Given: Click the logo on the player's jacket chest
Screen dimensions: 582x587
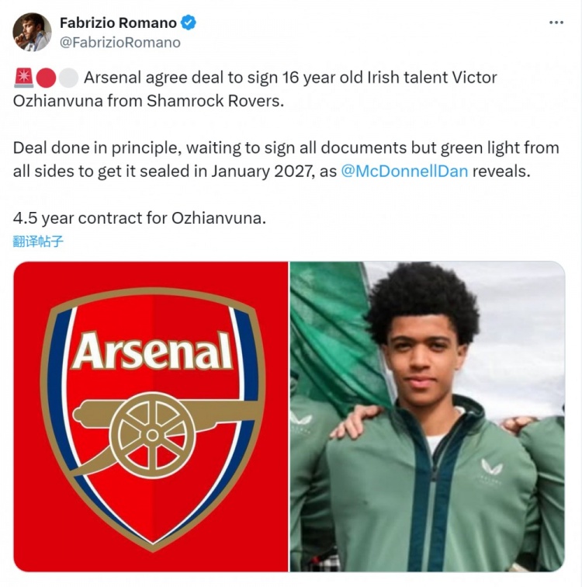Looking at the screenshot, I should tap(491, 468).
